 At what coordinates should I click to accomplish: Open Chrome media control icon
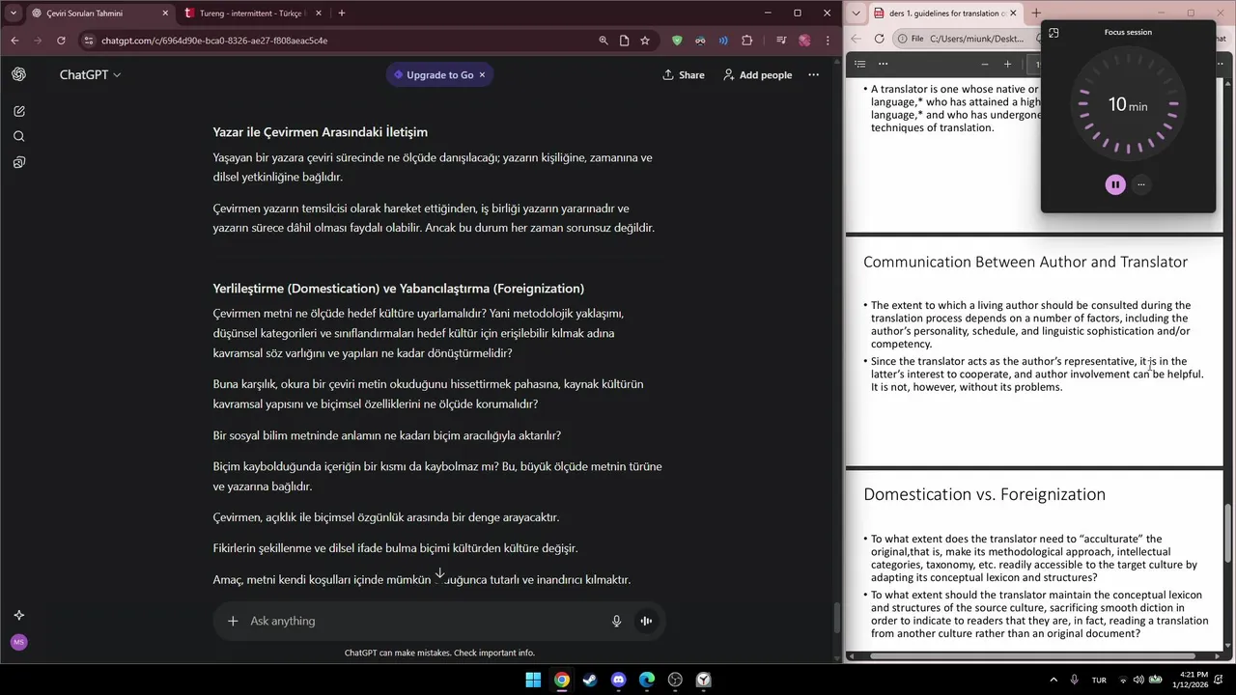(x=781, y=41)
